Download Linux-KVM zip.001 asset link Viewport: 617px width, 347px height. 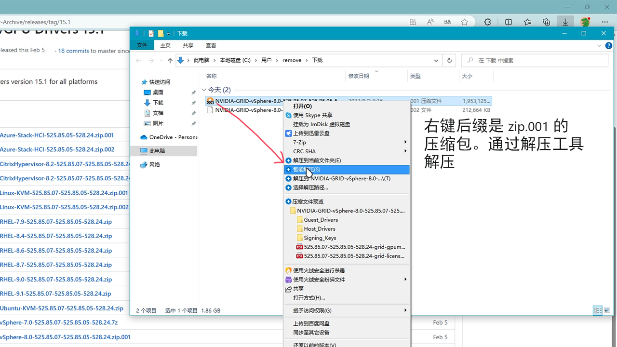pyautogui.click(x=64, y=193)
